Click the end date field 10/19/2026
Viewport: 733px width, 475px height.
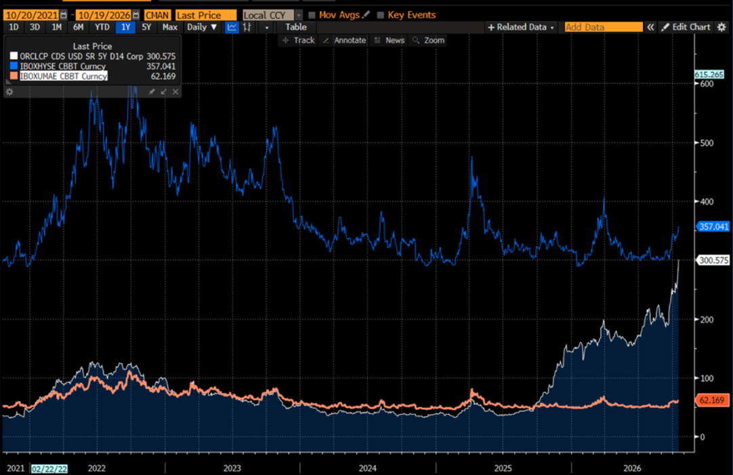tap(104, 16)
